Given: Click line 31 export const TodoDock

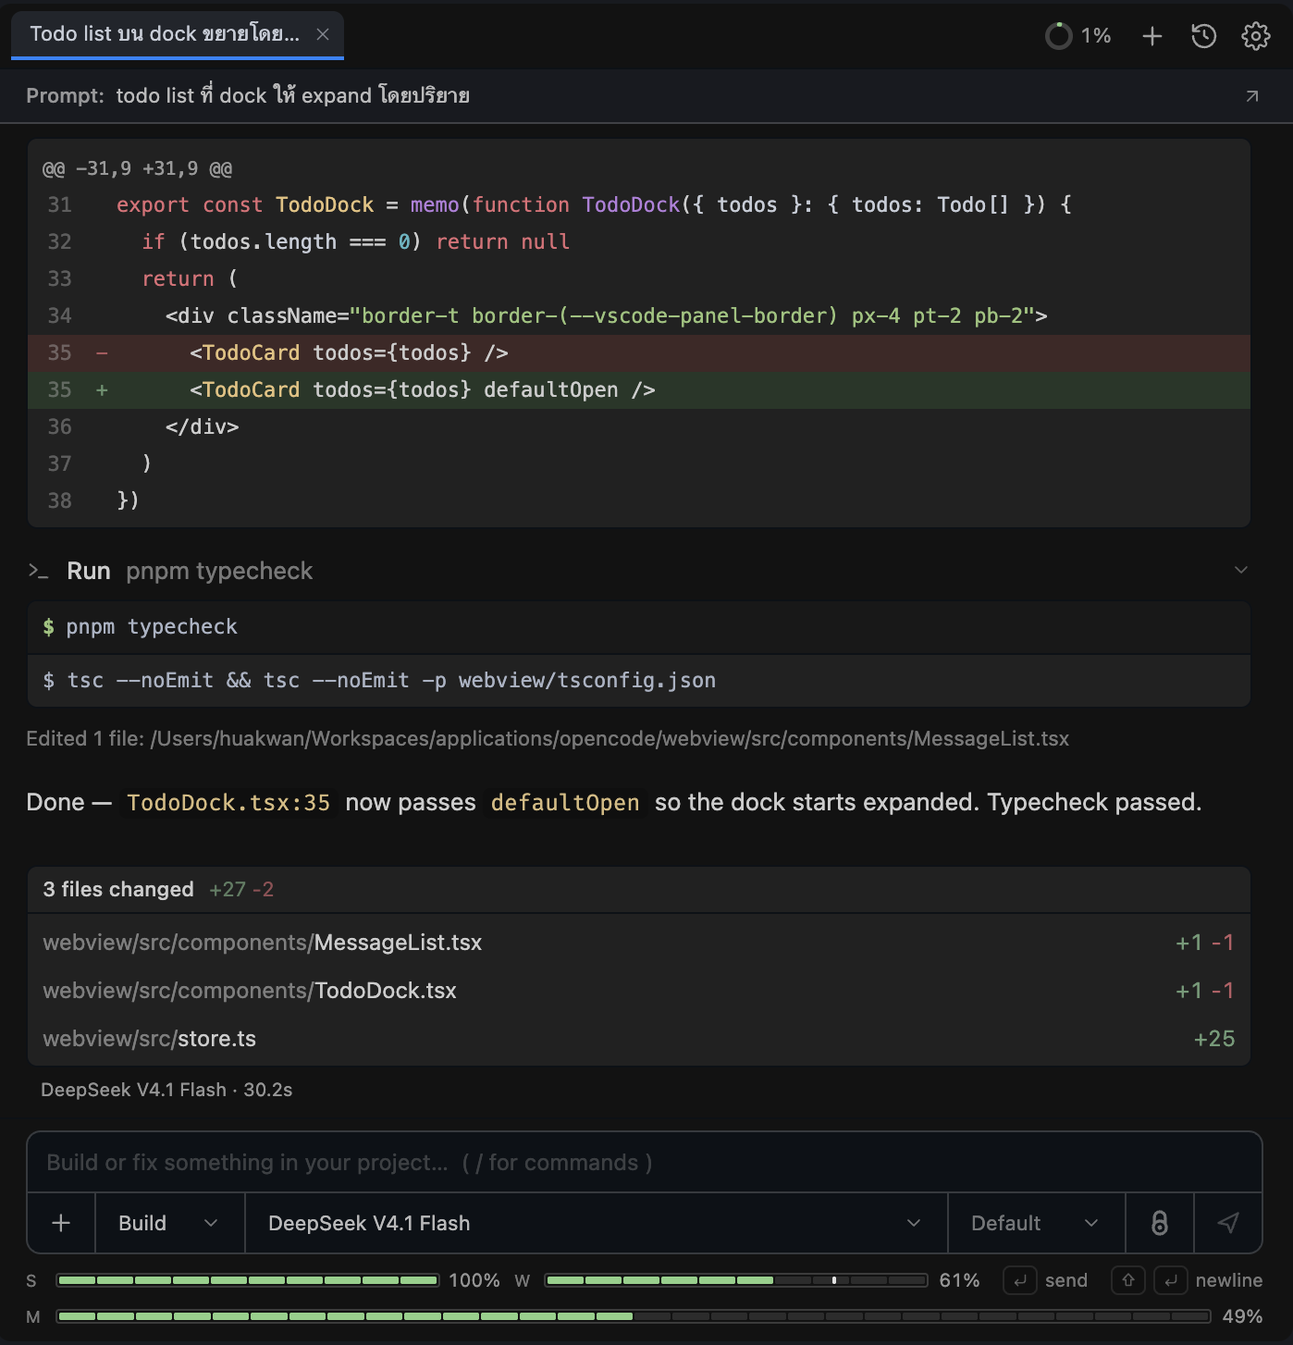Looking at the screenshot, I should (x=639, y=205).
